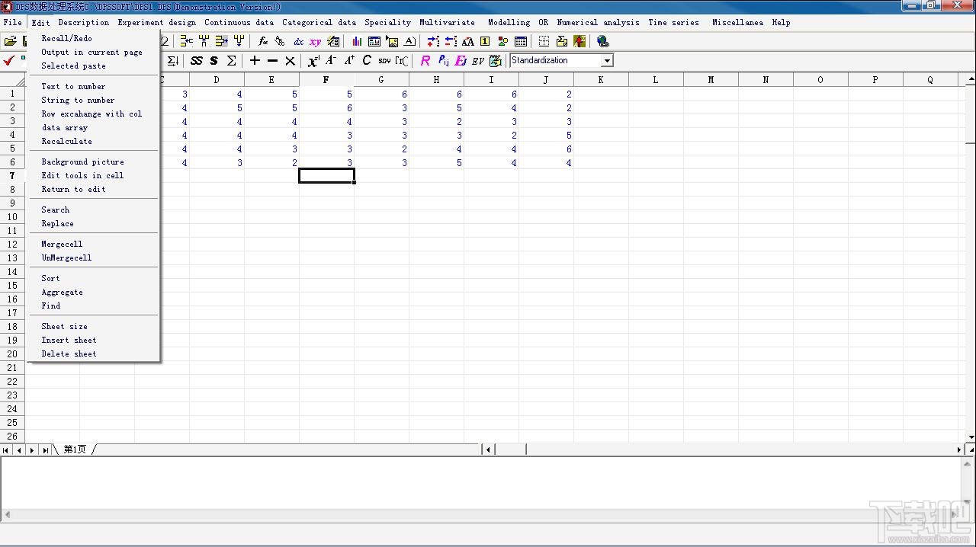Click last sheet navigation arrow
Screen dimensions: 976x547
click(45, 449)
